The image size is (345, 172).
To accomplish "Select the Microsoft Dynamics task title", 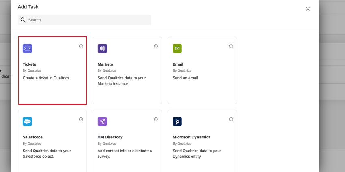I will click(x=192, y=137).
